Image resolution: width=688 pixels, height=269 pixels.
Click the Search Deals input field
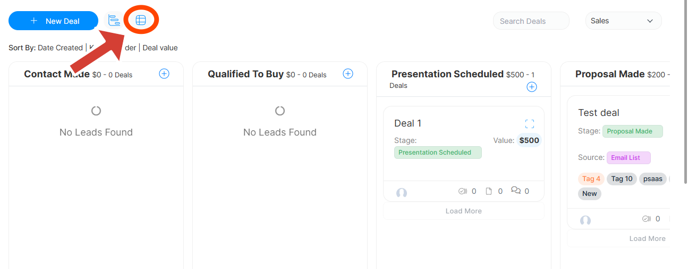point(531,21)
